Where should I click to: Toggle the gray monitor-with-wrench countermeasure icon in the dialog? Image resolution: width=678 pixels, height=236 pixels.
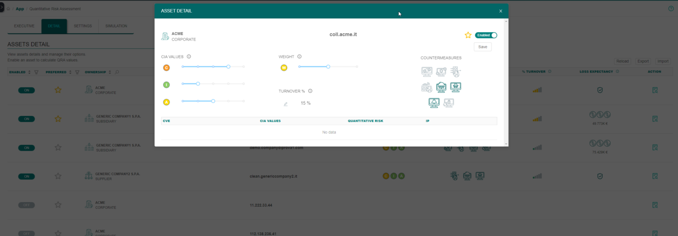tap(441, 72)
